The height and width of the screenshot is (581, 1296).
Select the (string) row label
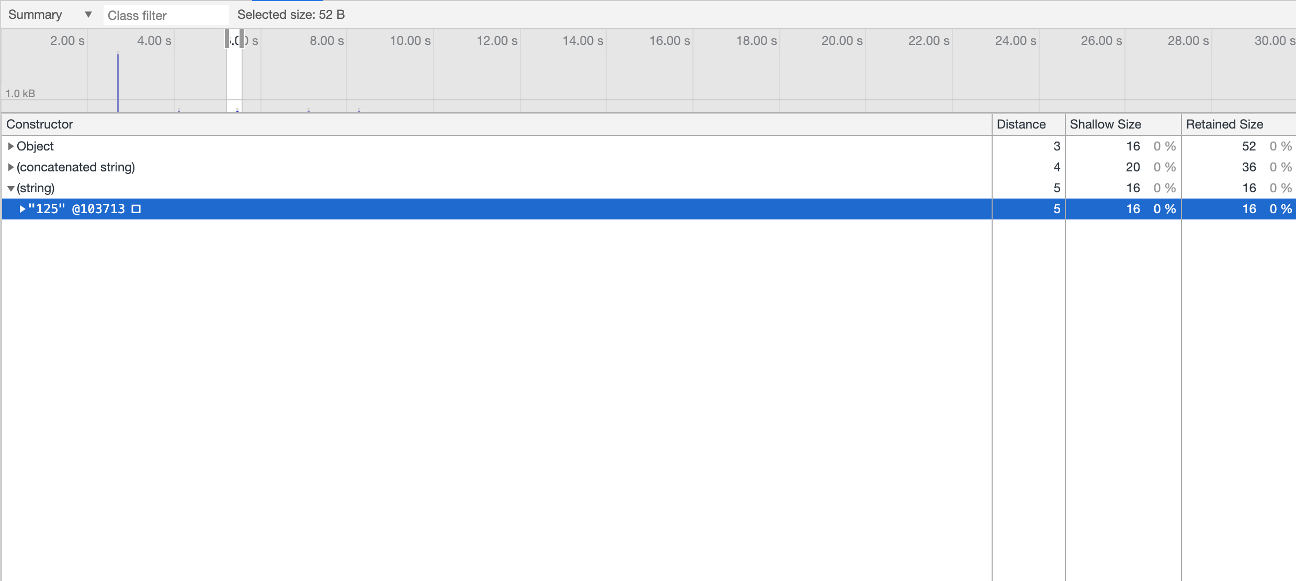click(36, 188)
